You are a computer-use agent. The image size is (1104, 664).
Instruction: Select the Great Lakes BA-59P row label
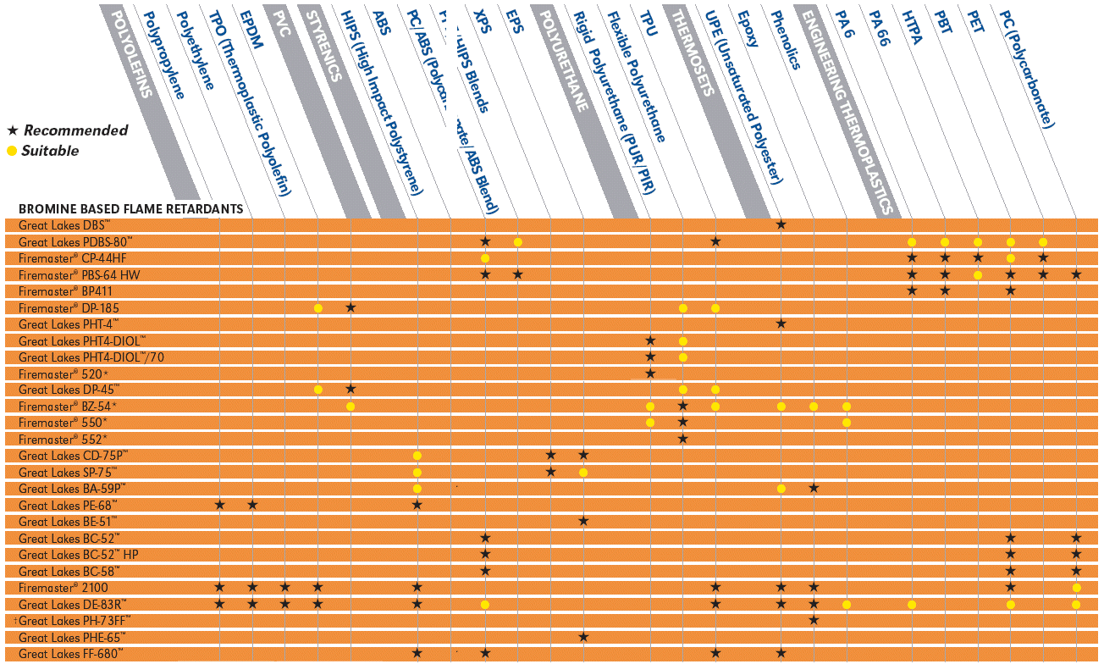click(72, 489)
